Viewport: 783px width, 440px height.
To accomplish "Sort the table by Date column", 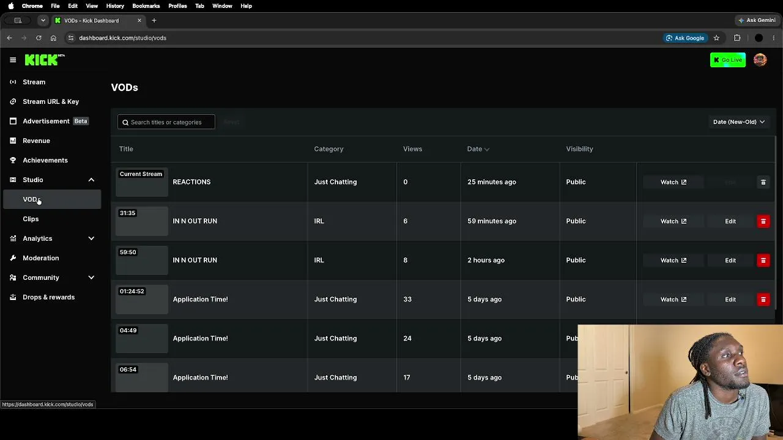I will point(478,149).
